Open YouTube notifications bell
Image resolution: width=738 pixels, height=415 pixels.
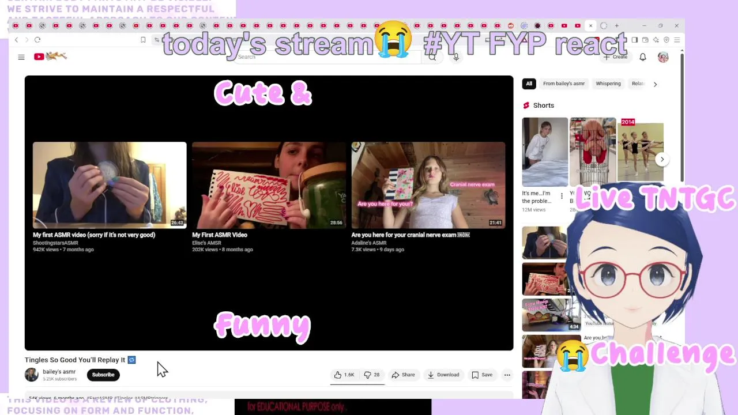click(643, 57)
